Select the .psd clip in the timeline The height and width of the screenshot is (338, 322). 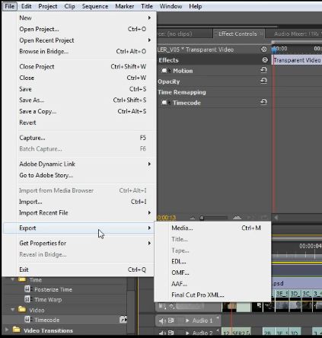click(296, 283)
